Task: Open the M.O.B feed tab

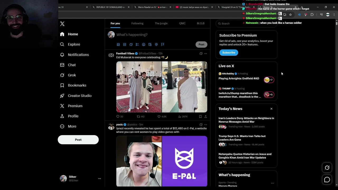Action: (x=201, y=23)
